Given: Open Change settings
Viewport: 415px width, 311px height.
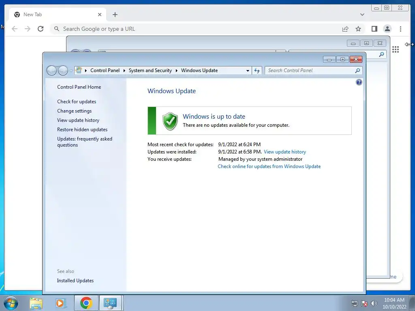Looking at the screenshot, I should pyautogui.click(x=75, y=111).
